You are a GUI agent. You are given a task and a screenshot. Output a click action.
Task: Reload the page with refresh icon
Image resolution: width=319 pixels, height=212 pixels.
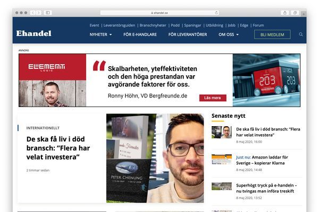tap(216, 12)
